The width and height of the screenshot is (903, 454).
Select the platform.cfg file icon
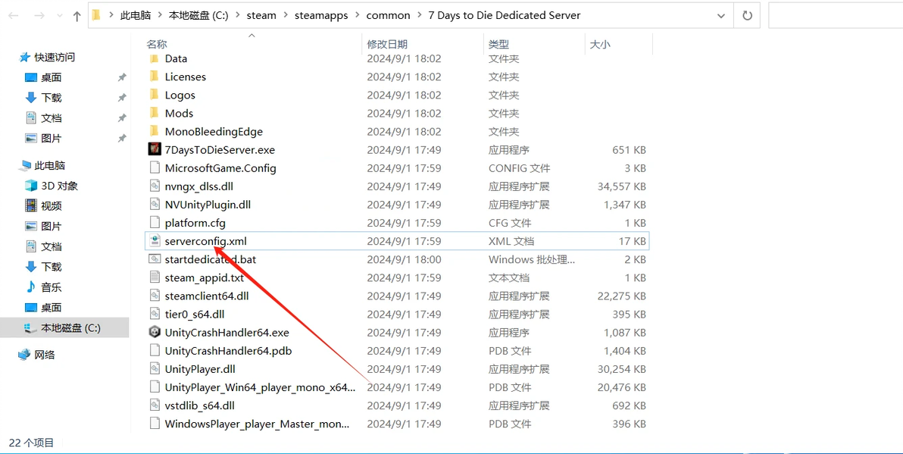pos(154,223)
